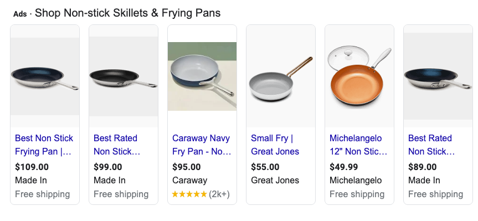Click the (2k+) review count
The width and height of the screenshot is (478, 221).
coord(219,194)
